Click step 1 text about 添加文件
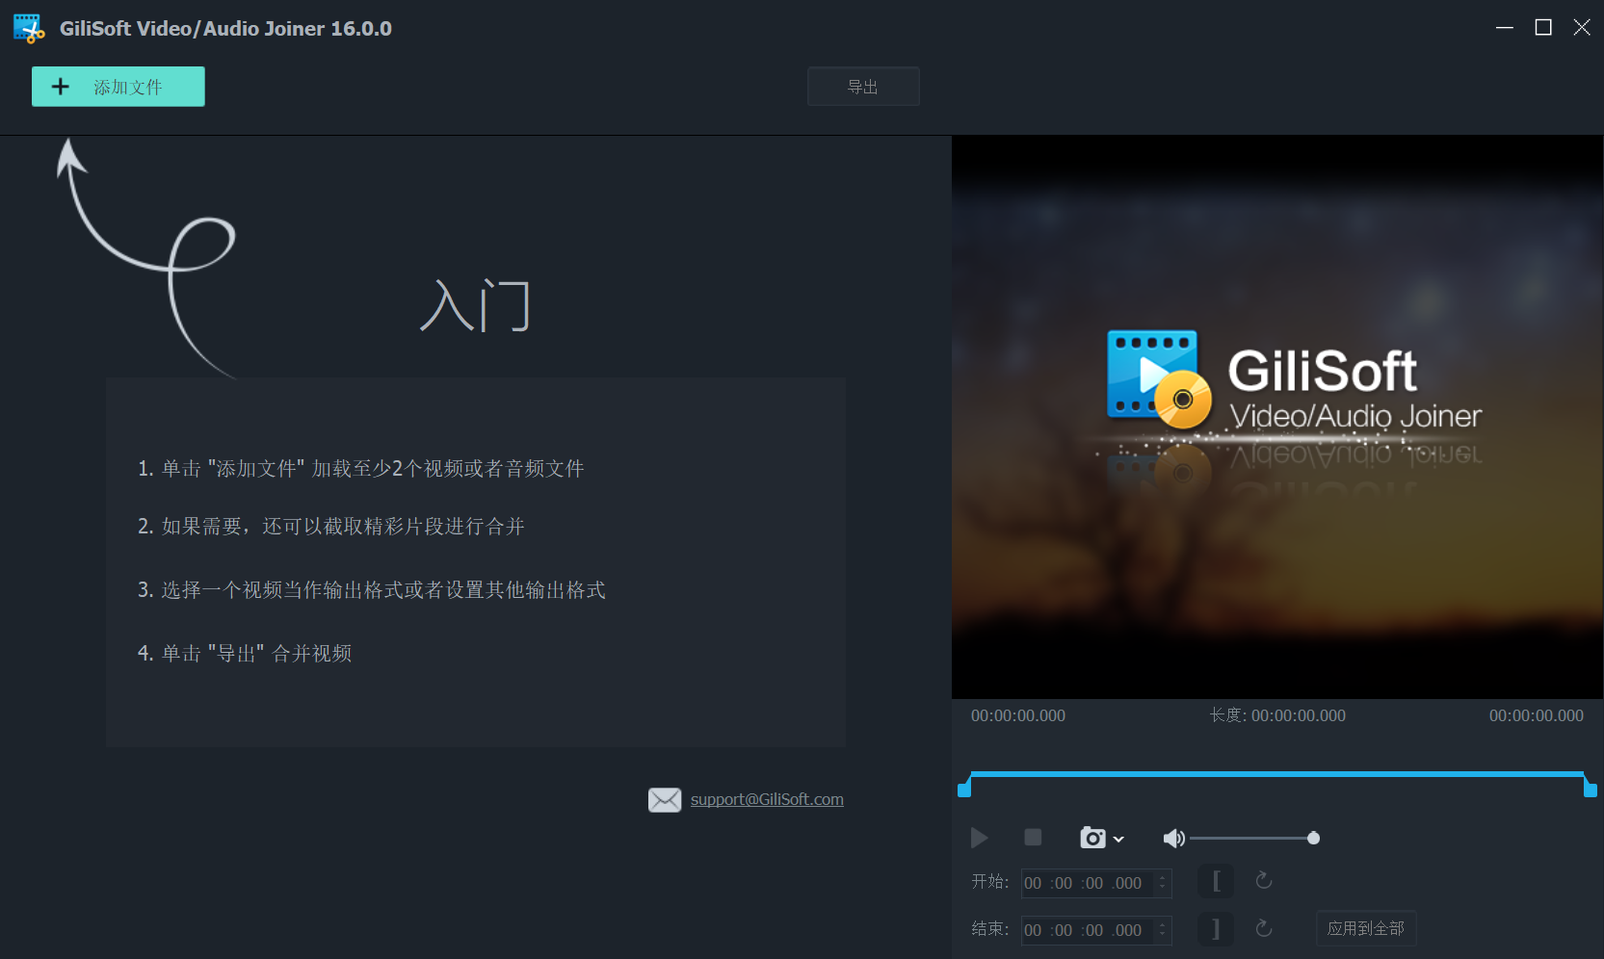Image resolution: width=1604 pixels, height=959 pixels. [x=361, y=469]
